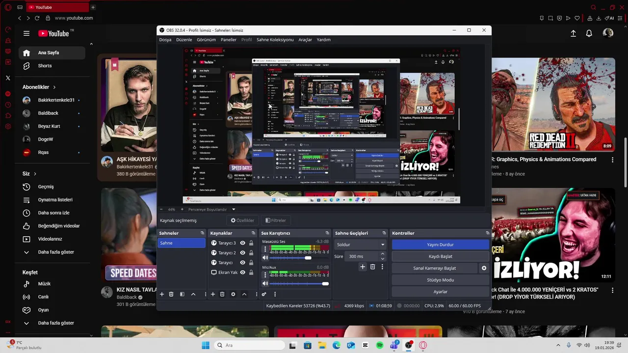Remove source with Kaynaklar trash icon
The width and height of the screenshot is (628, 353).
tap(222, 294)
